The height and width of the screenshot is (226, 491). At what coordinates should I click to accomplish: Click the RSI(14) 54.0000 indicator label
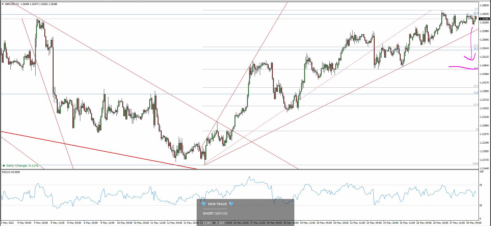(x=11, y=172)
